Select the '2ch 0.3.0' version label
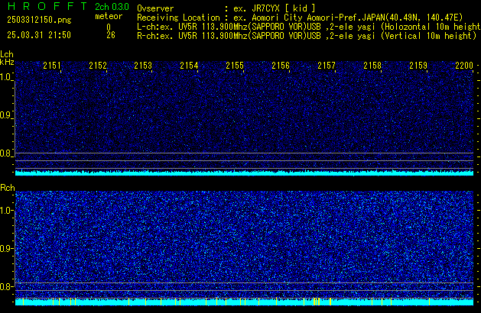The width and height of the screenshot is (481, 313). 112,7
